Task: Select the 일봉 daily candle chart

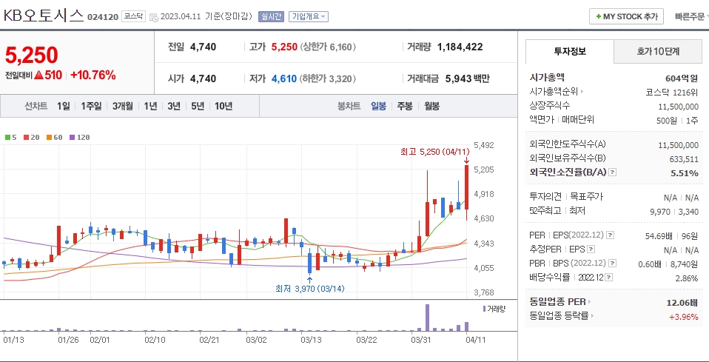Action: click(x=378, y=107)
